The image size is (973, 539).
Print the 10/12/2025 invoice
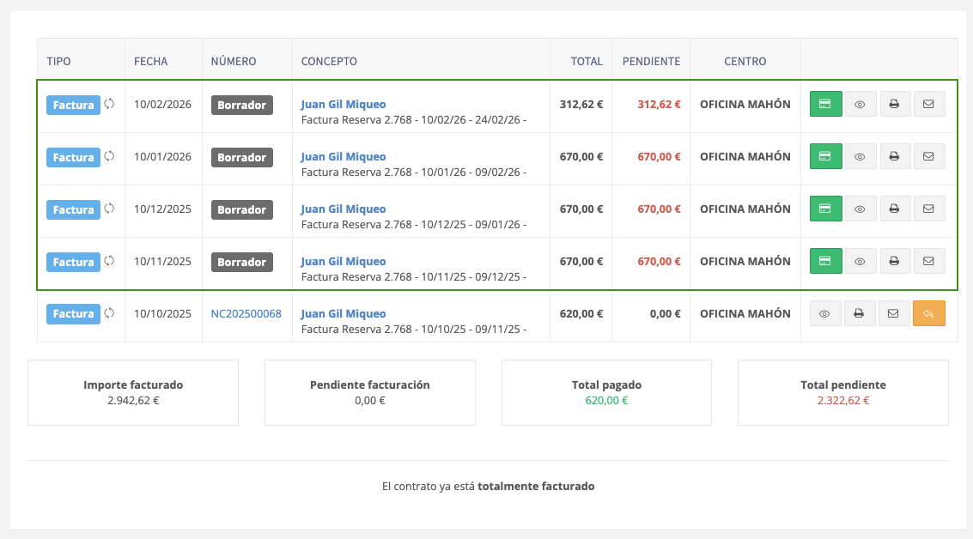tap(894, 209)
